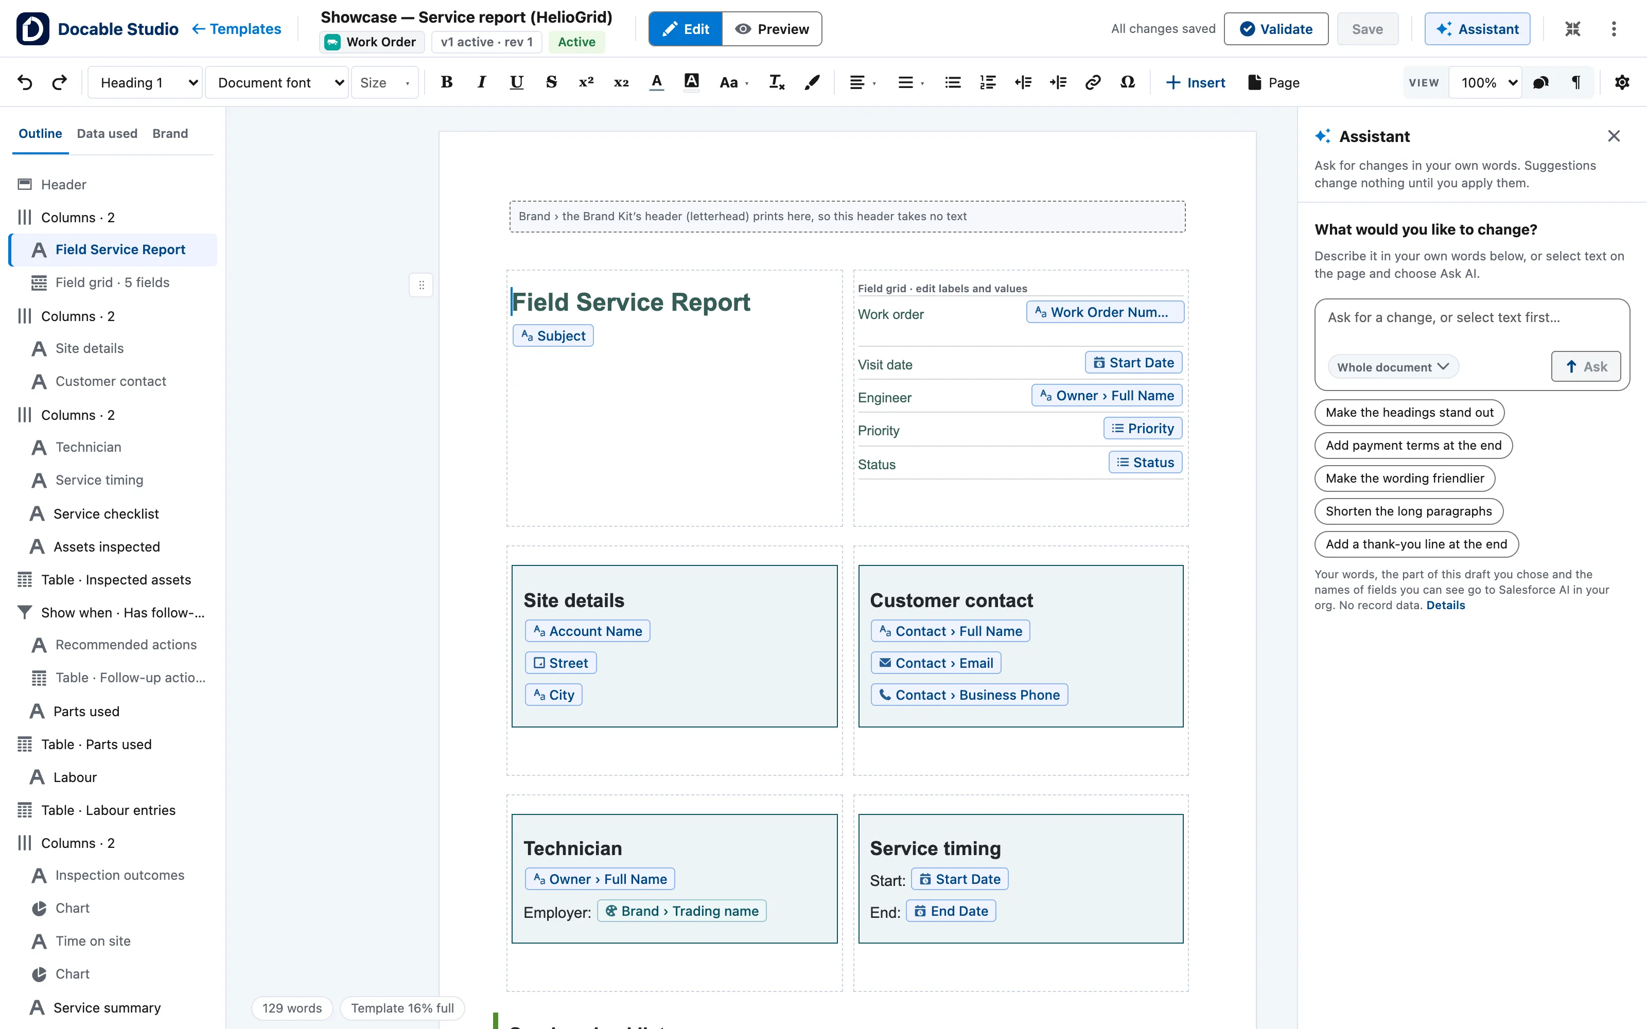Click the Insert button

(1195, 82)
